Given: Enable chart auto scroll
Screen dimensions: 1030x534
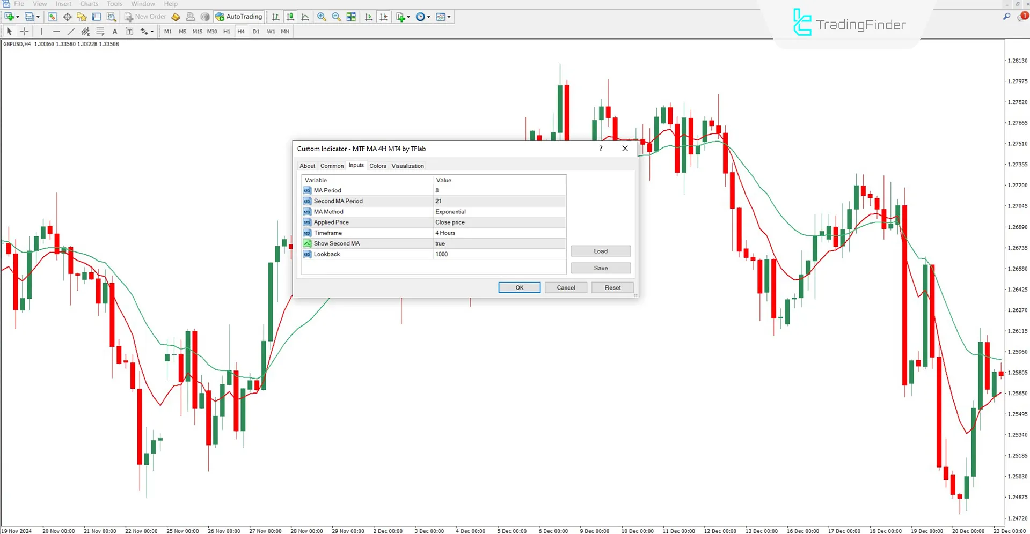Looking at the screenshot, I should [368, 17].
